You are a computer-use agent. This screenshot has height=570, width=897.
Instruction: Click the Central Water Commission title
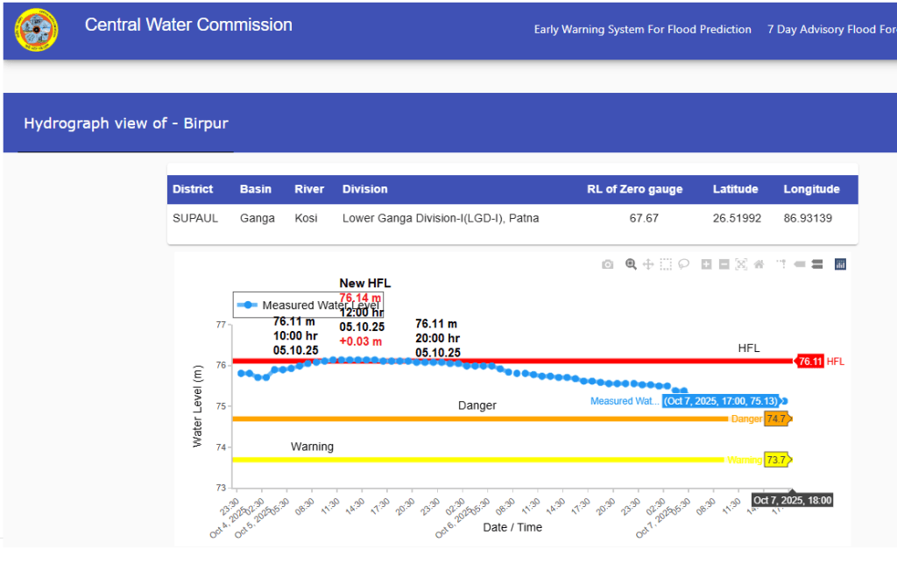pos(188,25)
